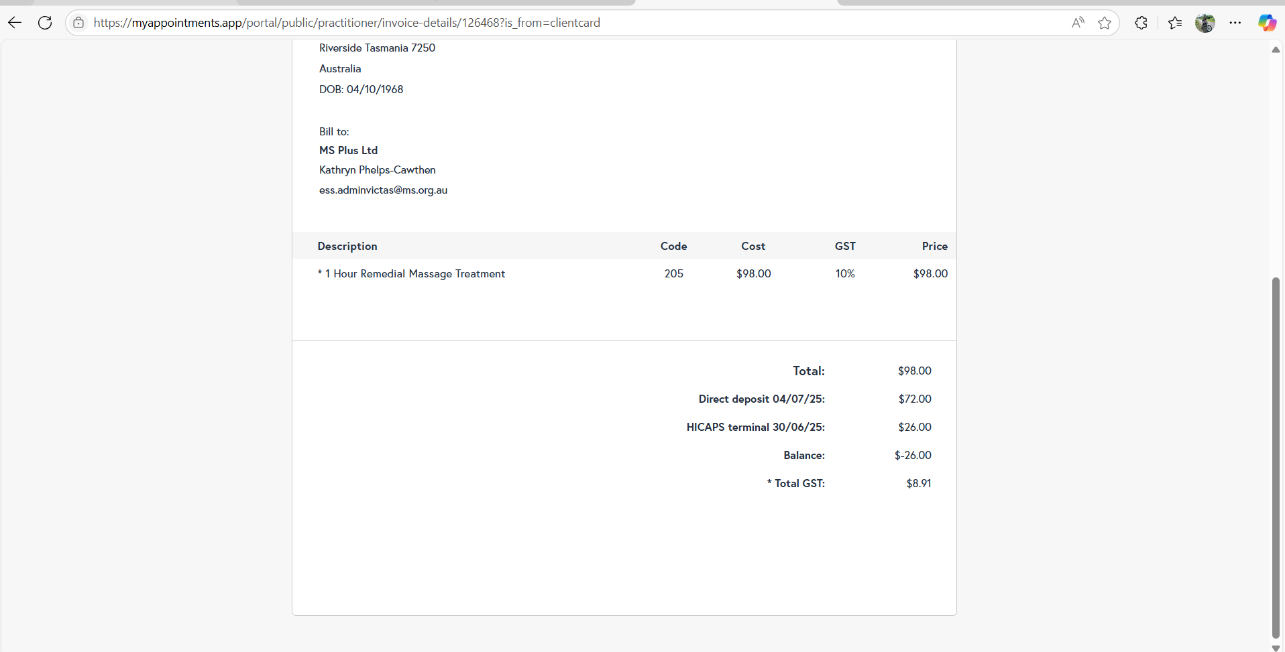The image size is (1285, 652).
Task: Go back to the previous page
Action: (x=15, y=23)
